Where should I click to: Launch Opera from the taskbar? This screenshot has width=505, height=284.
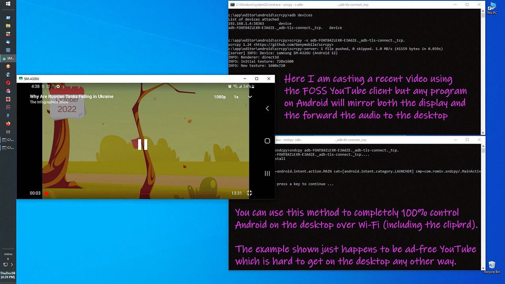tap(8, 83)
